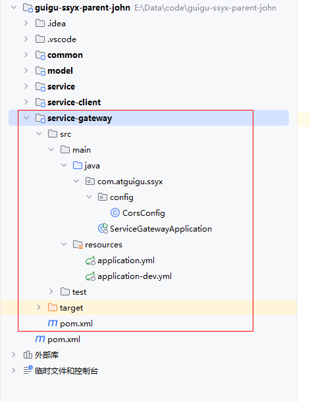Collapse the service-gateway module

click(26, 118)
